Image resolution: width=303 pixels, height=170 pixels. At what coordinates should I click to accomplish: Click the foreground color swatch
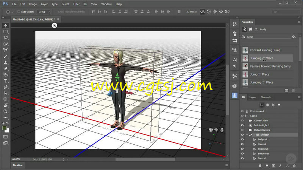pos(4,128)
